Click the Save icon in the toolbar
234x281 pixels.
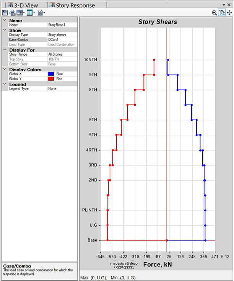coord(5,13)
